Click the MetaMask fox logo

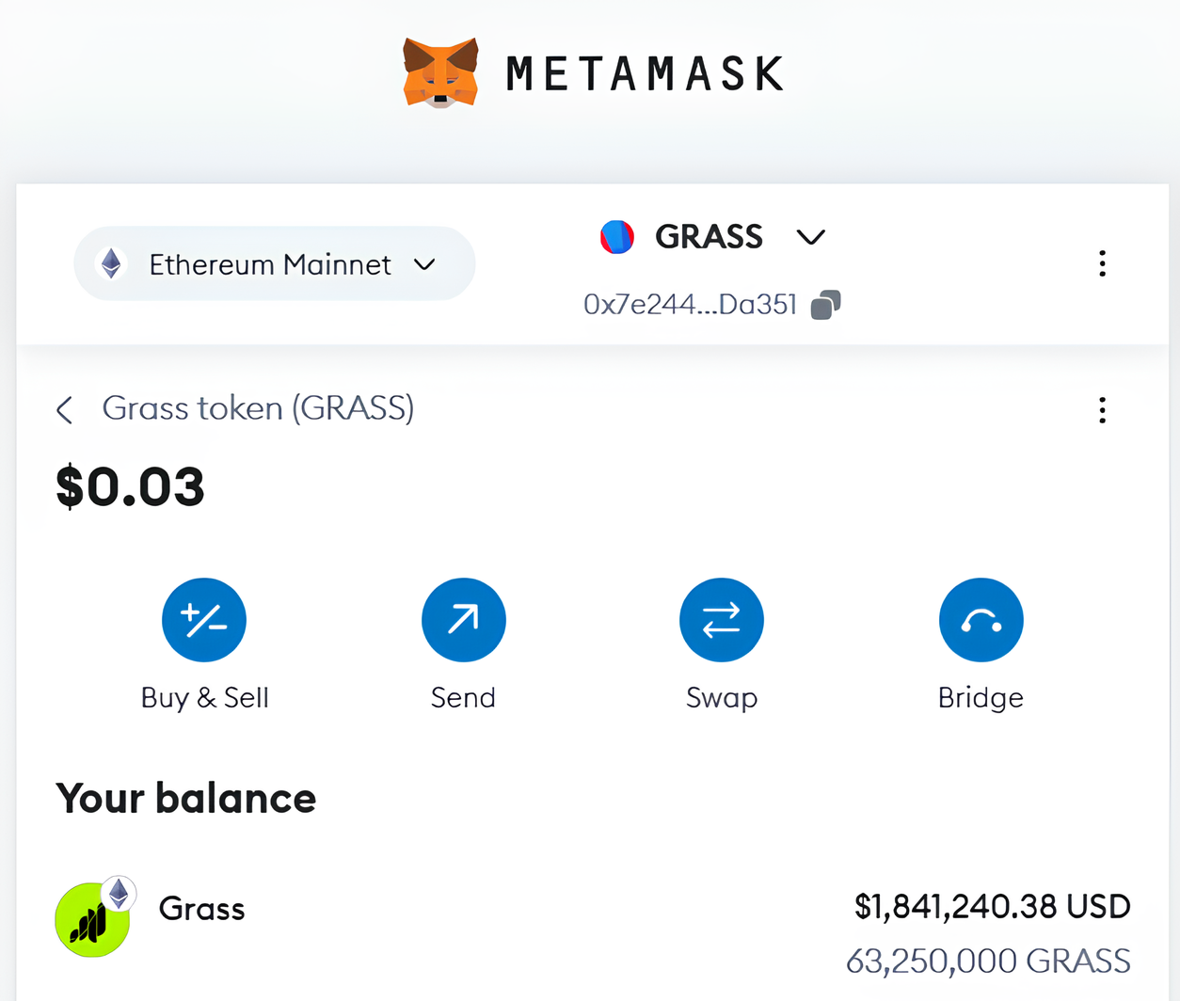[440, 72]
